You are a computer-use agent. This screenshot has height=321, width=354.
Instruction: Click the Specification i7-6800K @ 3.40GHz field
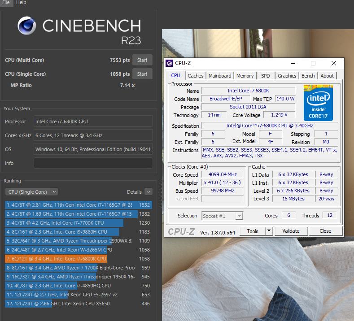(x=270, y=126)
